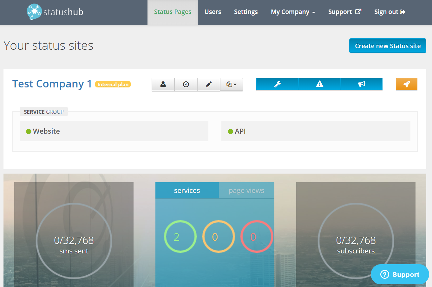The height and width of the screenshot is (287, 432).
Task: Schedule maintenance using the wrench icon
Action: pyautogui.click(x=277, y=84)
